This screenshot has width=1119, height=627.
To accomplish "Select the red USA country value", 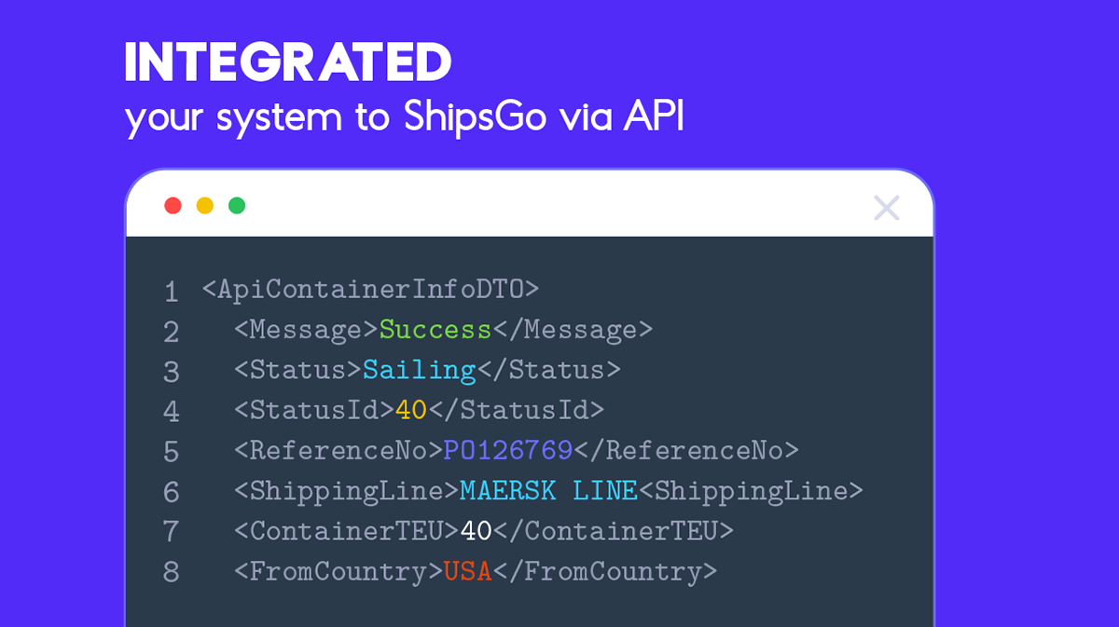I will click(467, 570).
